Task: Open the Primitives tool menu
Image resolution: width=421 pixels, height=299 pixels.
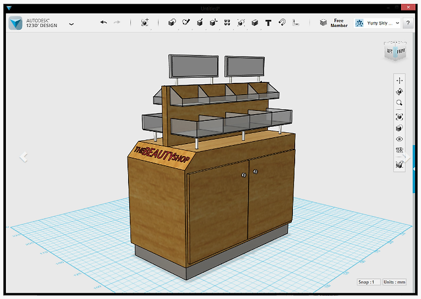Action: tap(172, 23)
